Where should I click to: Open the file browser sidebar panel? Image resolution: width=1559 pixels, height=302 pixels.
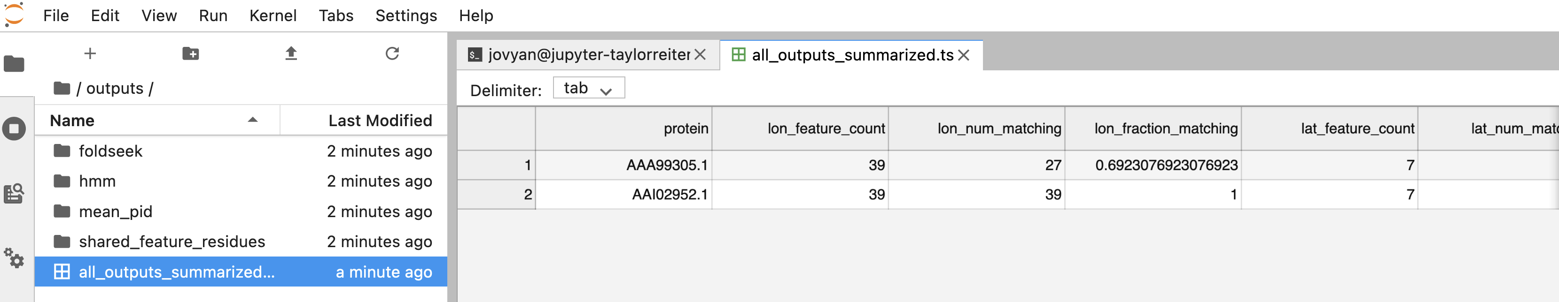[x=14, y=64]
